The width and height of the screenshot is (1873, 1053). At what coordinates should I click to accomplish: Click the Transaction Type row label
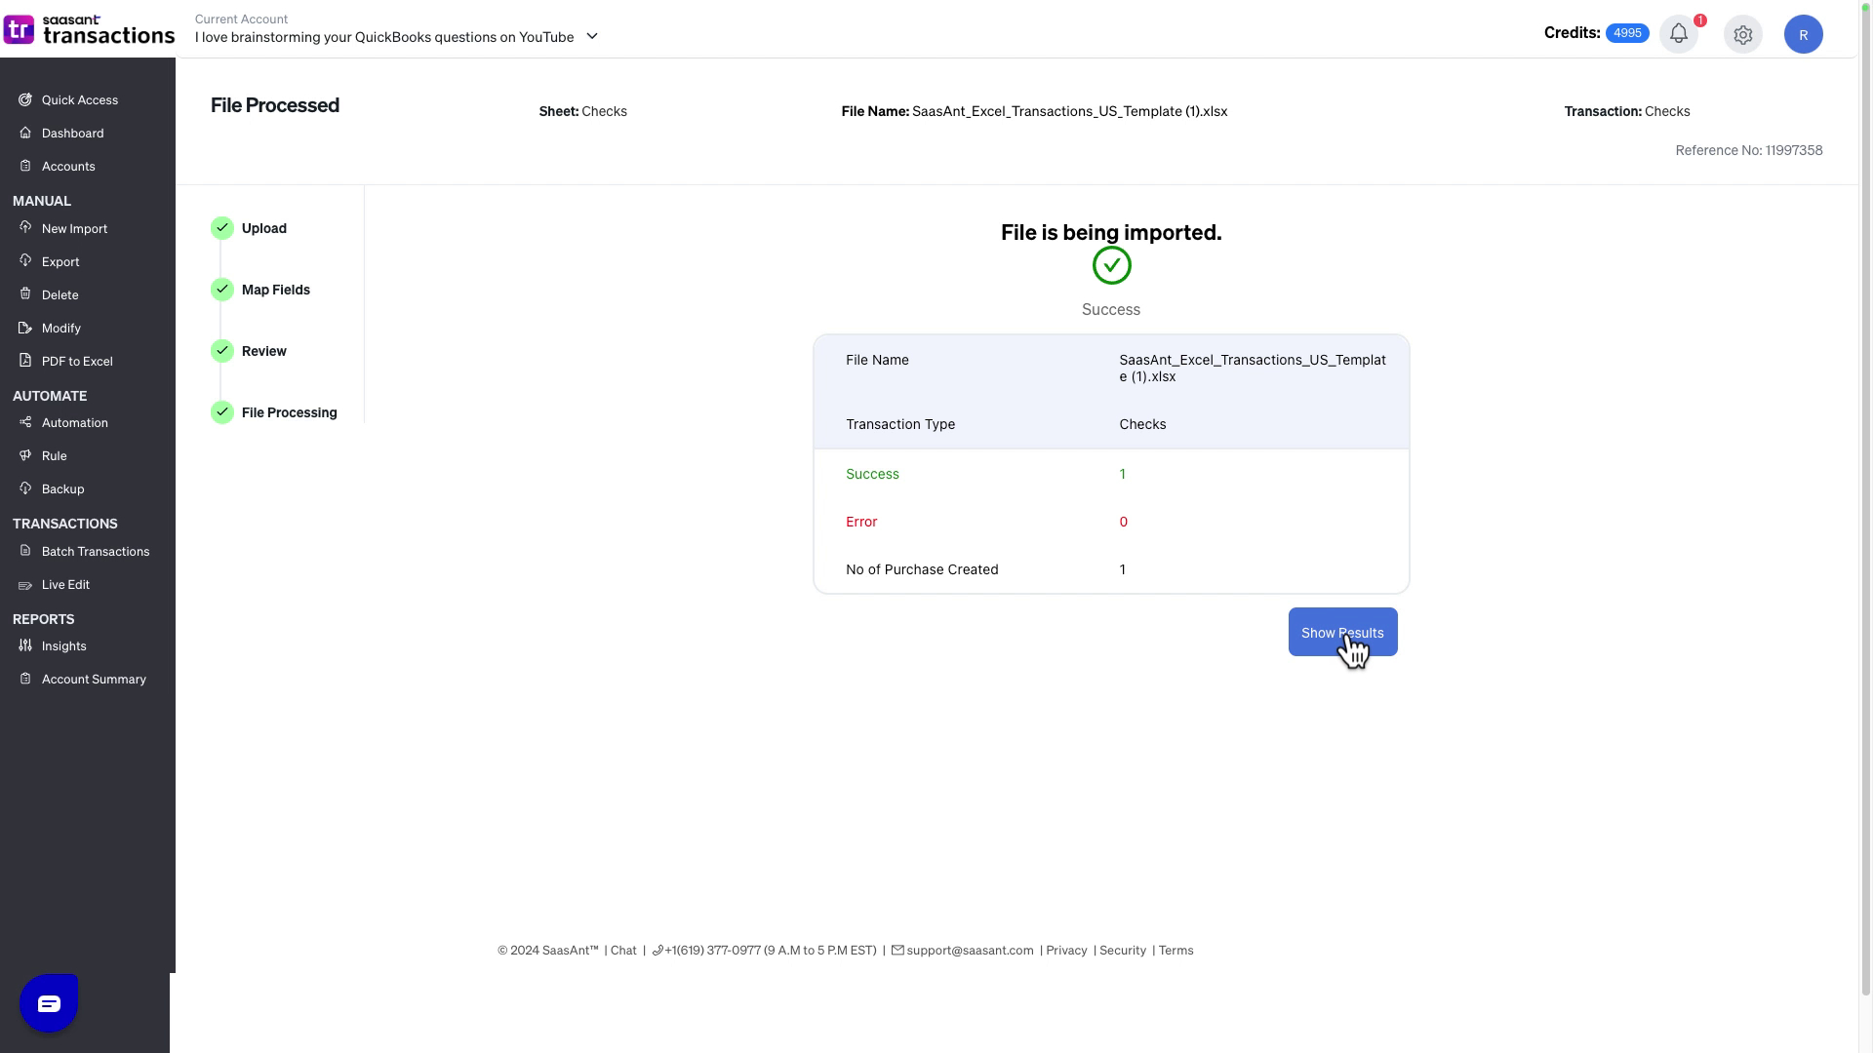point(900,424)
